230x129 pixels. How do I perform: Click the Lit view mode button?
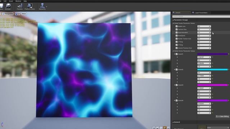coord(18,14)
